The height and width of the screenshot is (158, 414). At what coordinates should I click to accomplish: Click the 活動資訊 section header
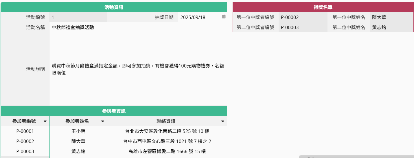[114, 7]
